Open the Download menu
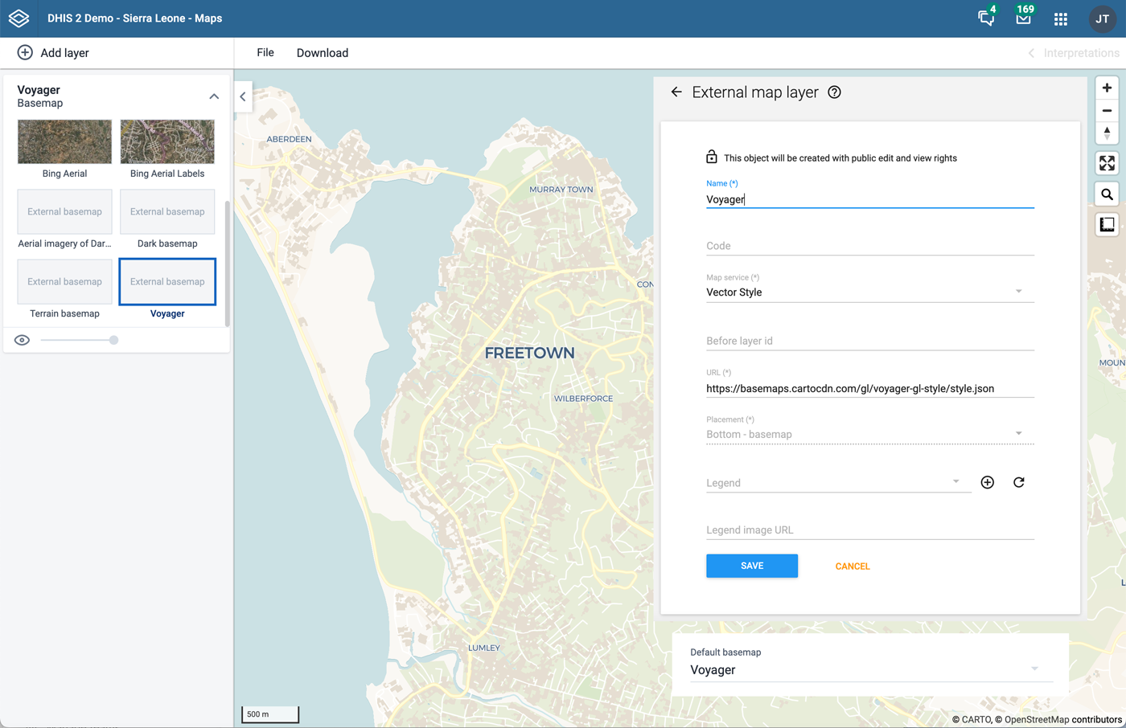 coord(322,53)
